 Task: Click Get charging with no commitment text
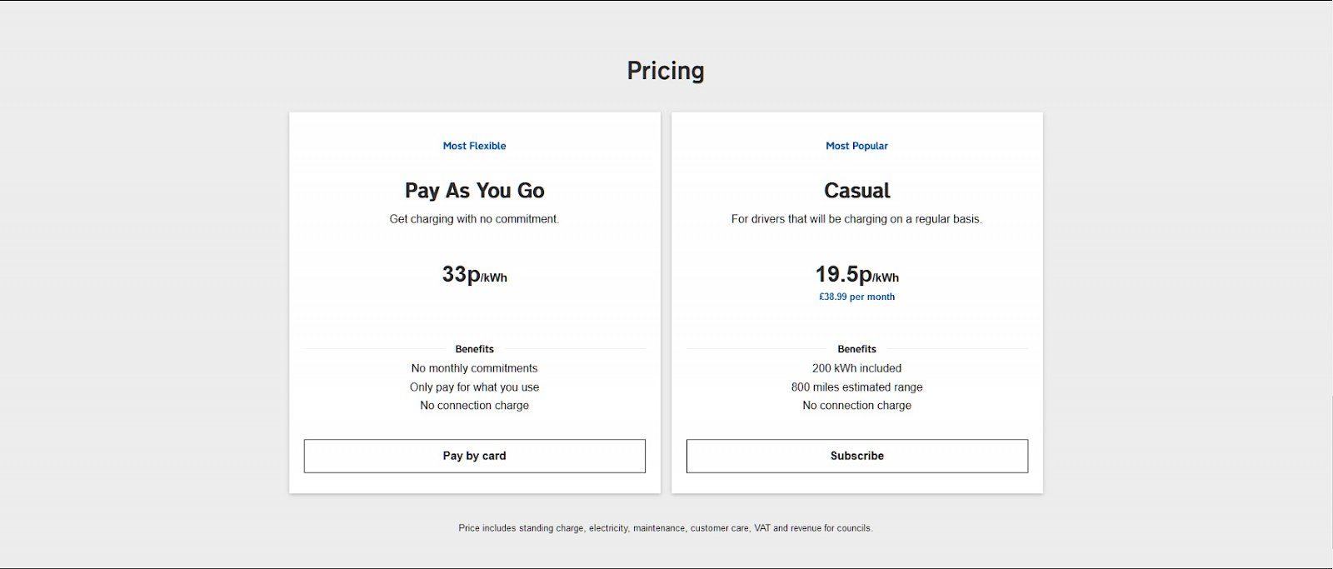[x=474, y=219]
